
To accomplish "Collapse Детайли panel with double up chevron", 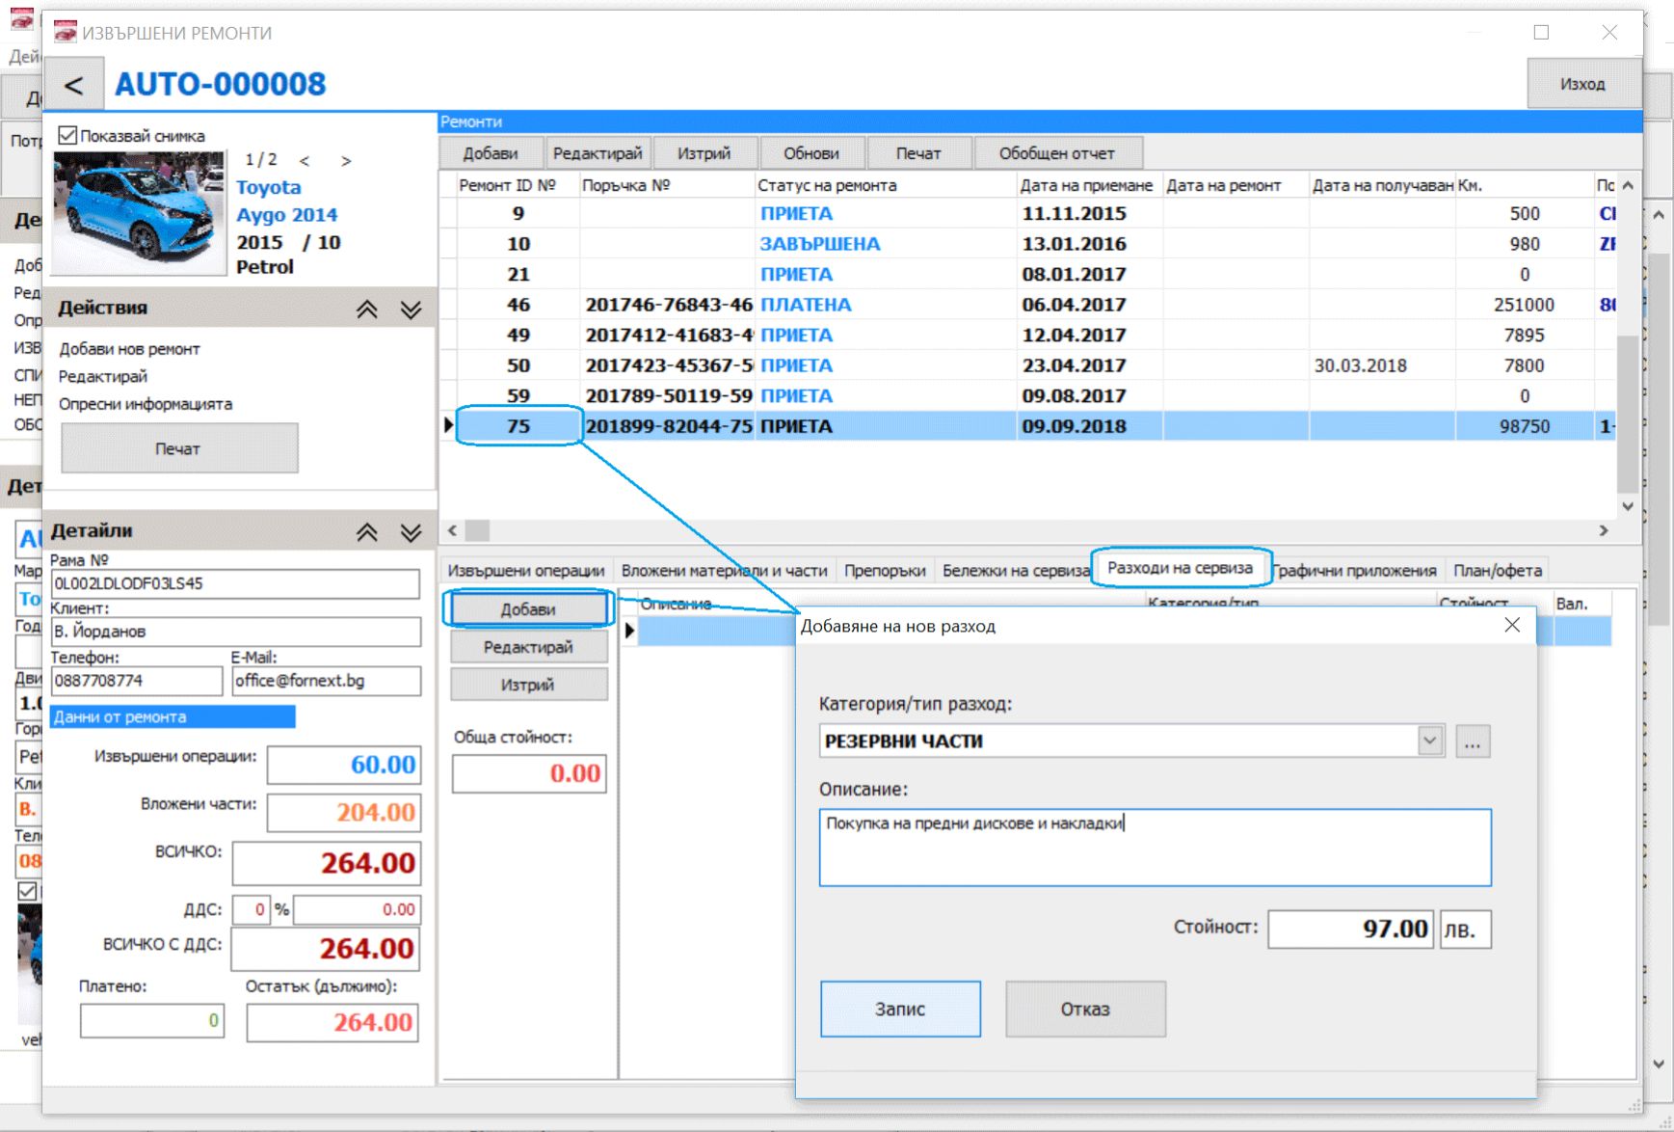I will pos(367,532).
